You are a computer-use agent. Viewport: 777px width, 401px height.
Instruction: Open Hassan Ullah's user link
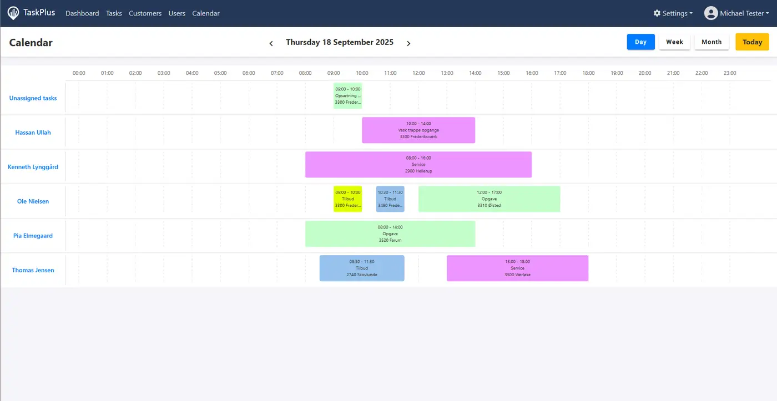(33, 133)
